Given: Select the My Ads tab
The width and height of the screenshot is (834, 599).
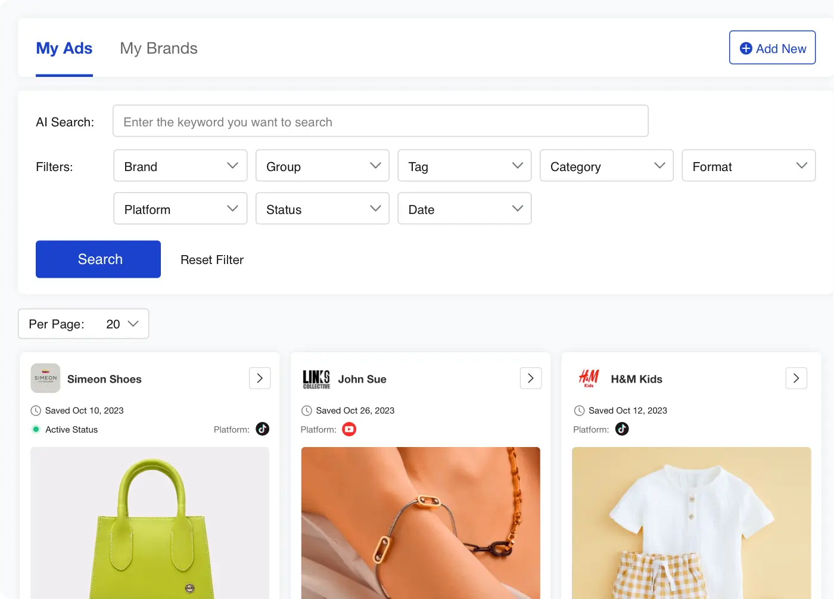Looking at the screenshot, I should point(64,48).
